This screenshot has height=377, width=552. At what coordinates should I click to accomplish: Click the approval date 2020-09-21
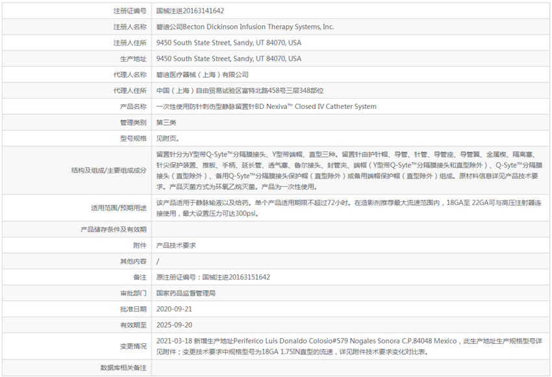coord(174,309)
